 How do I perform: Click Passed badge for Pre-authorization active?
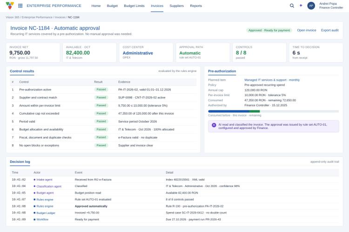pos(101,90)
